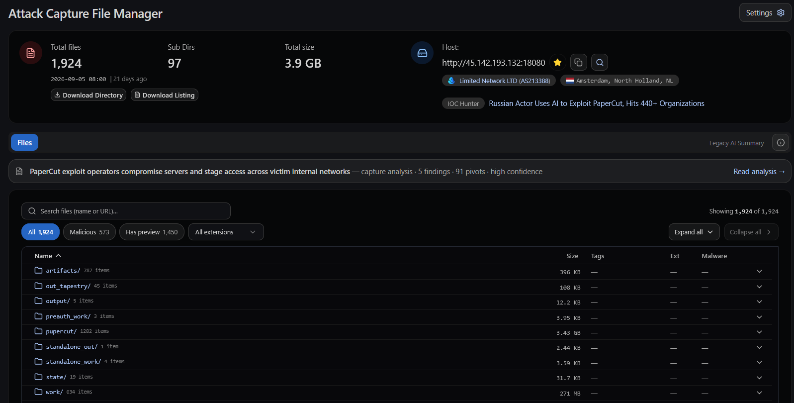
Task: Click the folder icon for out_tapestry/
Action: (38, 286)
